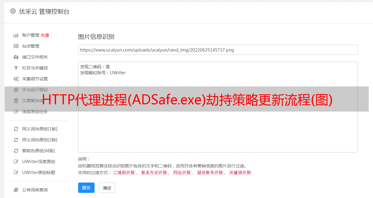The height and width of the screenshot is (198, 373).
Task: Click the edit icon for UWriter原创标题
Action: [16, 173]
